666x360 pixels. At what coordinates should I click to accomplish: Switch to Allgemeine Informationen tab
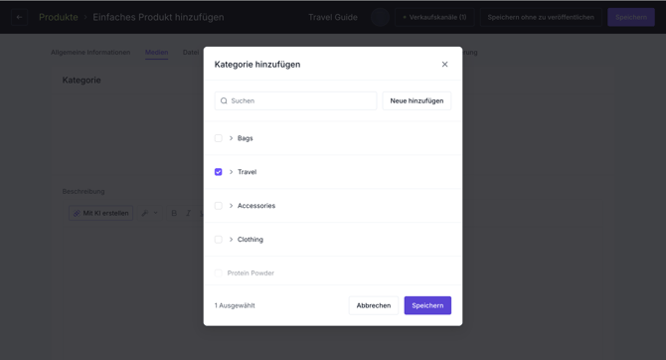90,53
